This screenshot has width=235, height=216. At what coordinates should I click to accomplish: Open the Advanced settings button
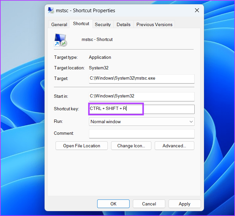[x=175, y=146]
